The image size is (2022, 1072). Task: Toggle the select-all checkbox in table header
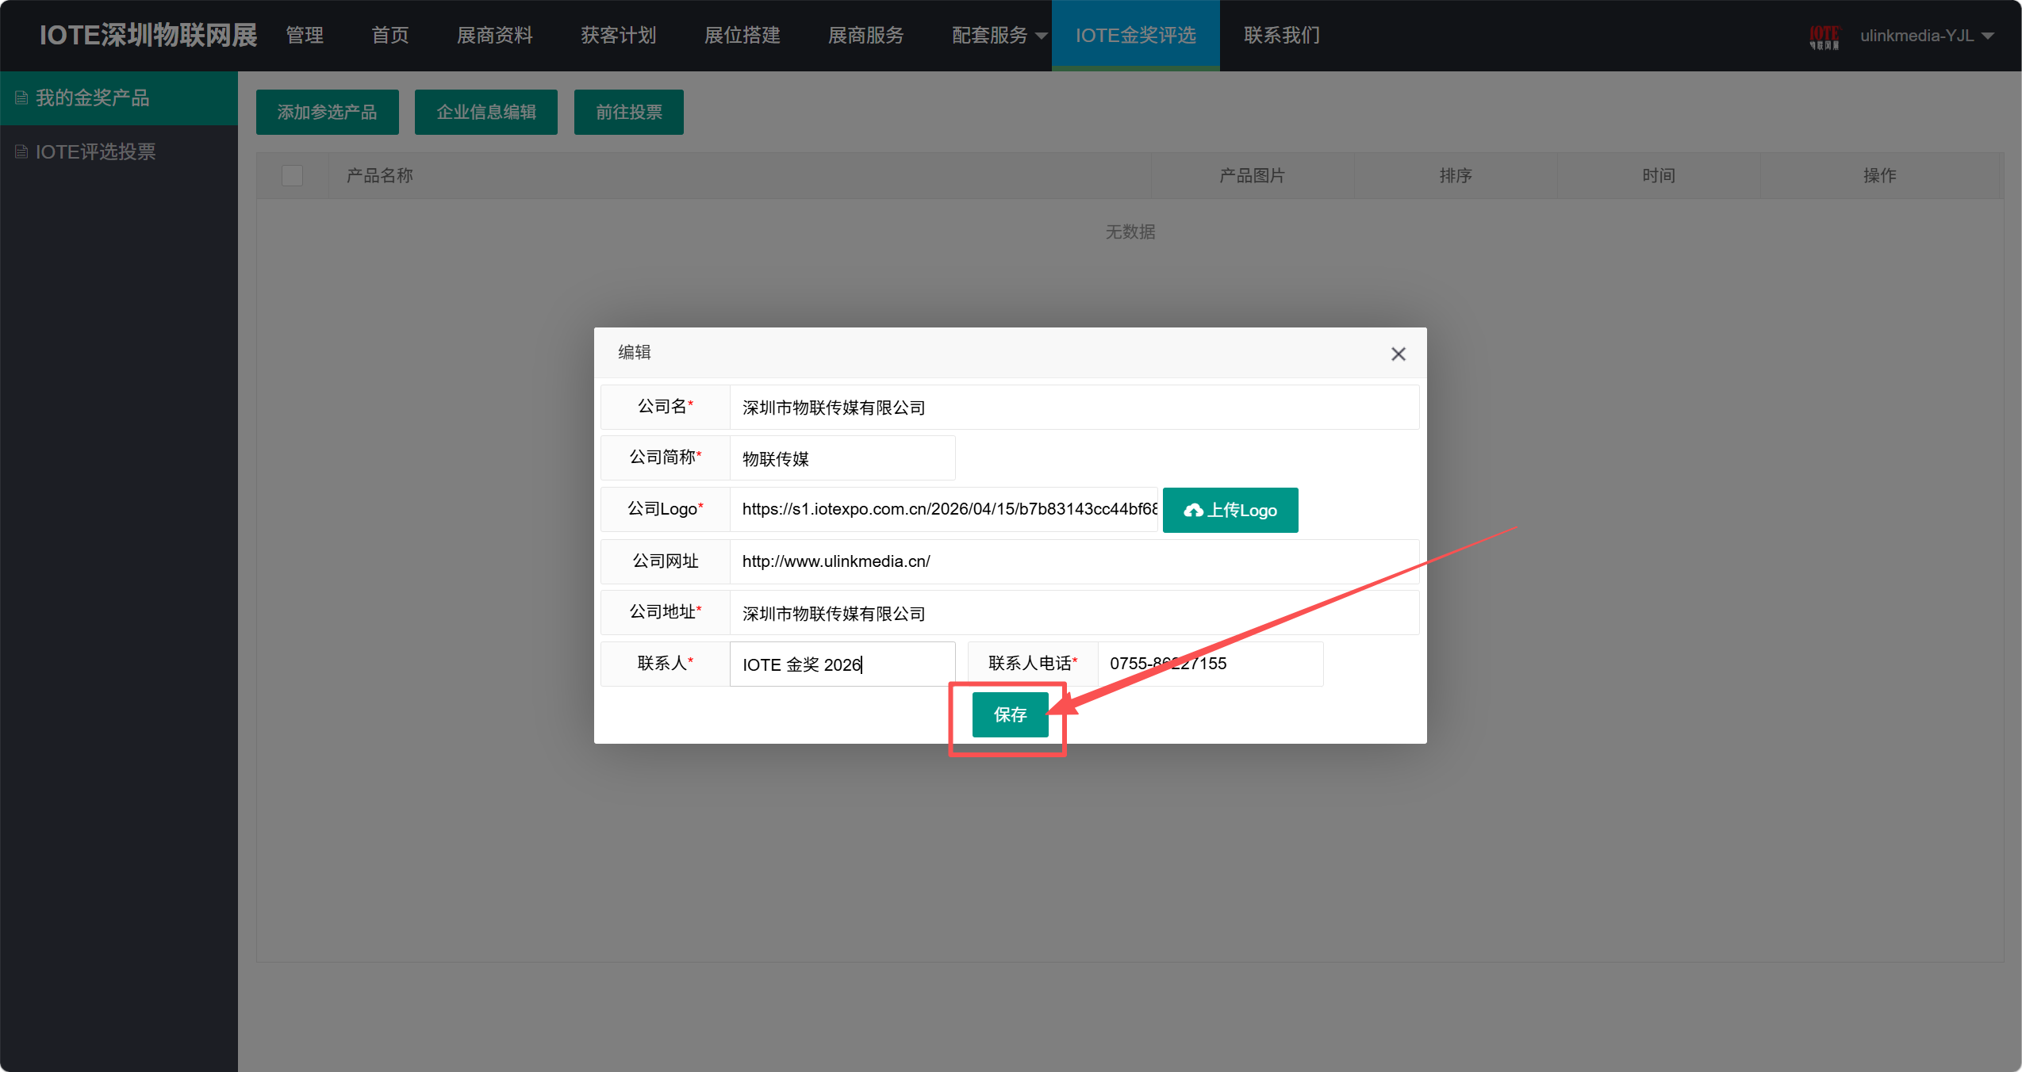292,175
